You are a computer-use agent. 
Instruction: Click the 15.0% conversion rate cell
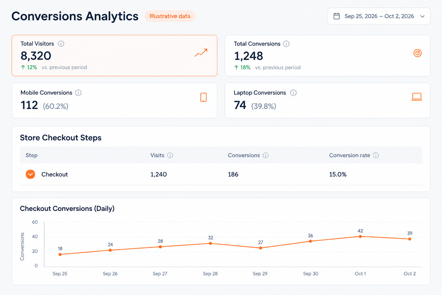pos(338,174)
